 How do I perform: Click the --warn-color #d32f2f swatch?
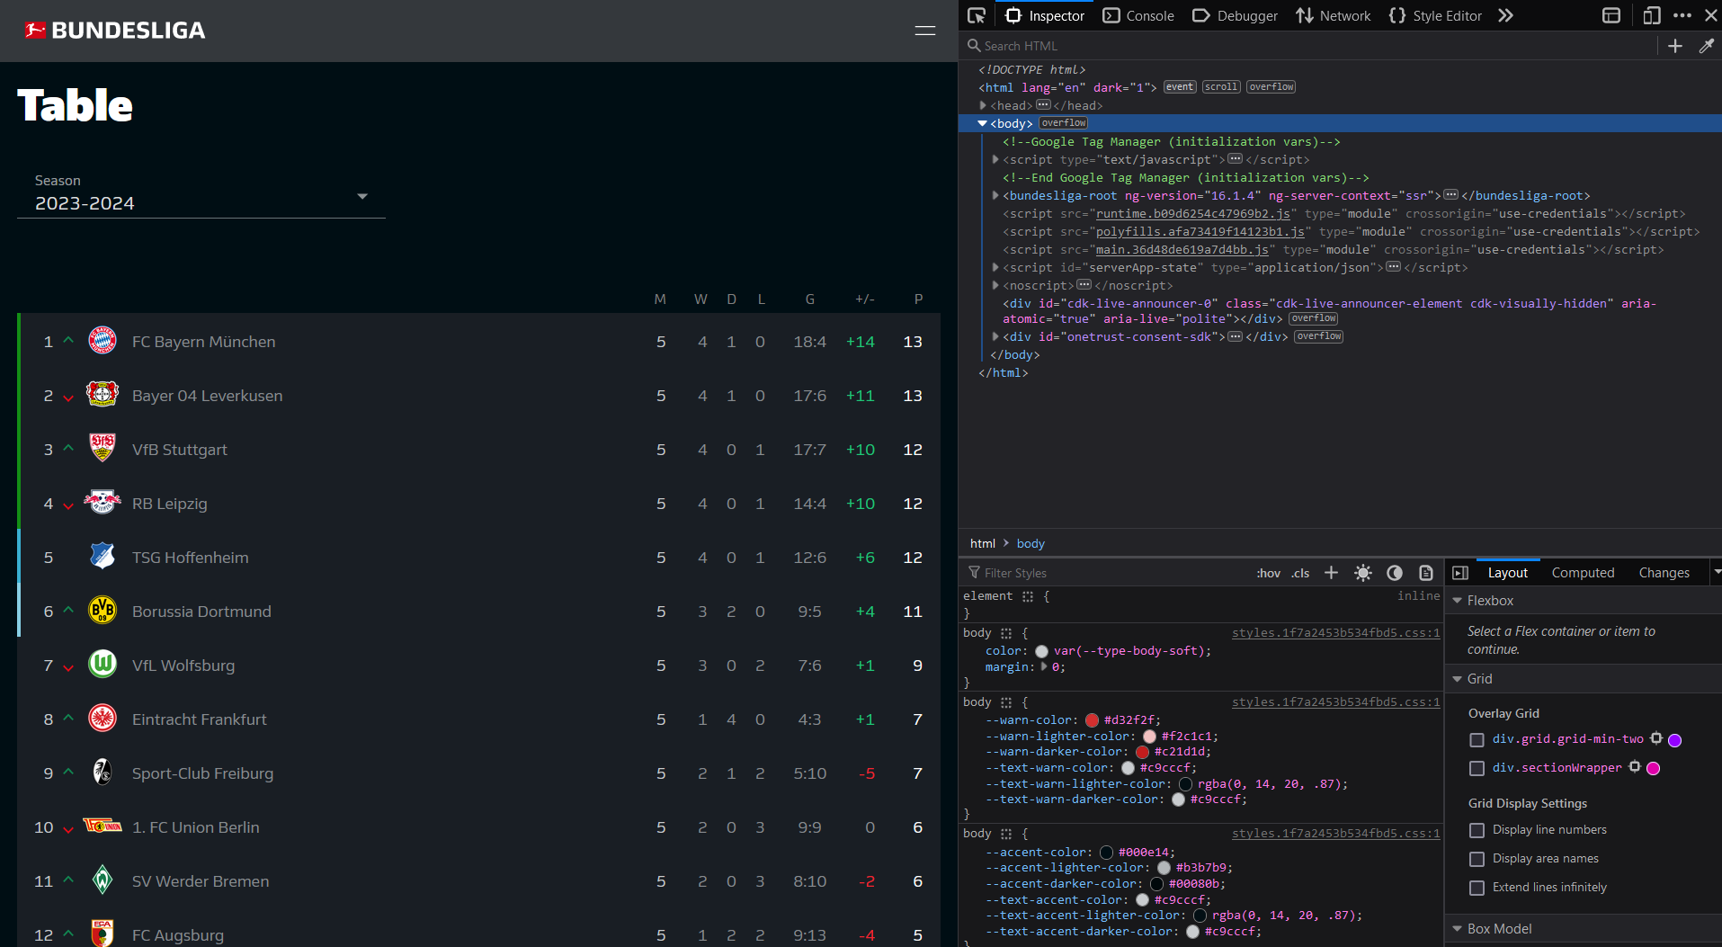coord(1092,719)
